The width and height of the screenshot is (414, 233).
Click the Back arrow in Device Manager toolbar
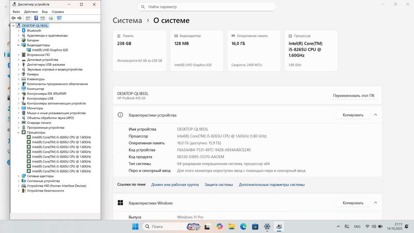click(x=14, y=18)
